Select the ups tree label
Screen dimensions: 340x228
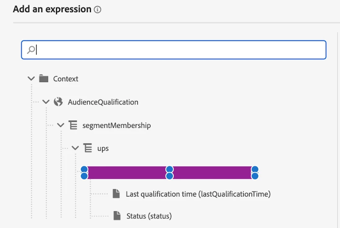pos(103,148)
